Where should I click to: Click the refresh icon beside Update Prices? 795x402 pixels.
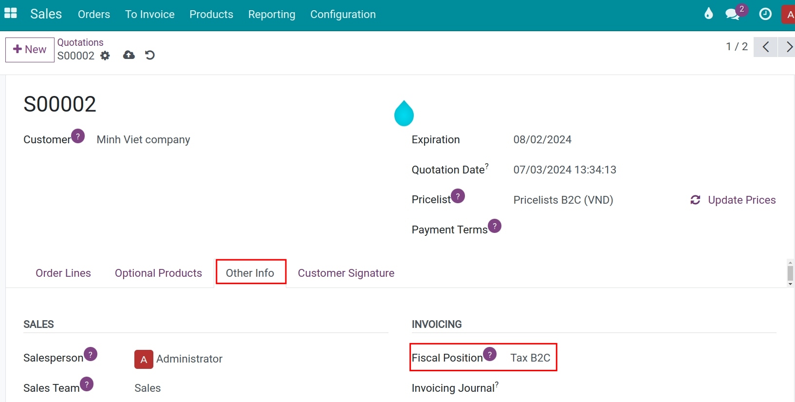(695, 200)
